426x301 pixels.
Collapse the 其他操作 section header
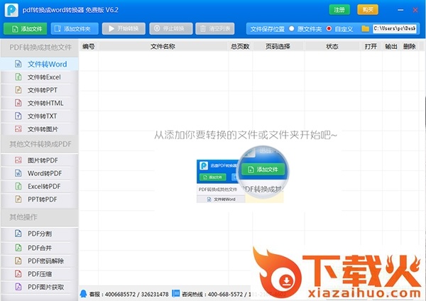pyautogui.click(x=40, y=217)
